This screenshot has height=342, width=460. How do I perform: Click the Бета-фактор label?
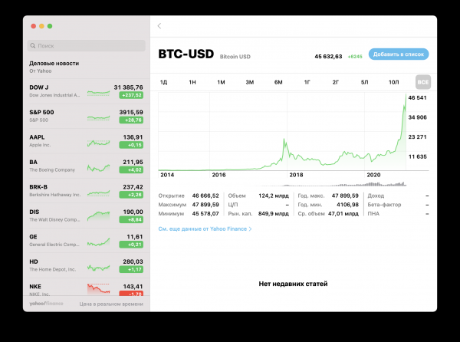click(x=384, y=205)
